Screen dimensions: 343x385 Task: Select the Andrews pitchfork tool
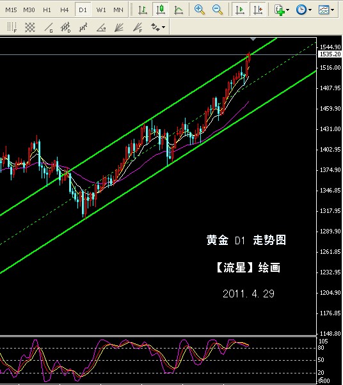tap(83, 27)
